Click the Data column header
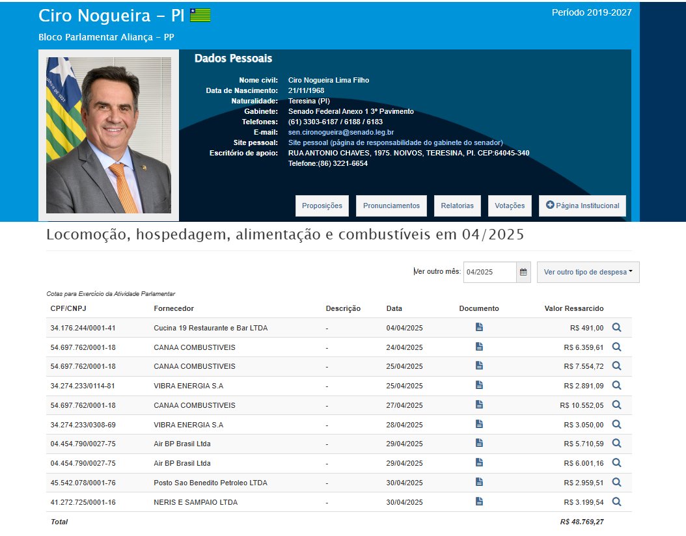The width and height of the screenshot is (686, 536). point(394,308)
